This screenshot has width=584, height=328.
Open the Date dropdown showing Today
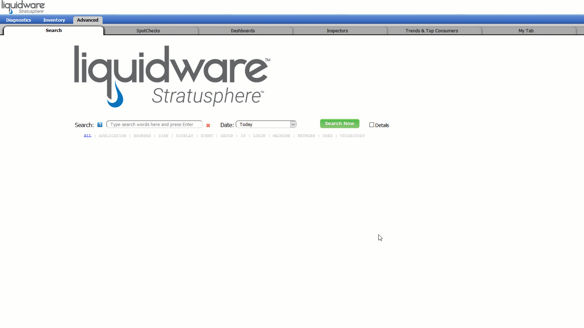pos(266,124)
